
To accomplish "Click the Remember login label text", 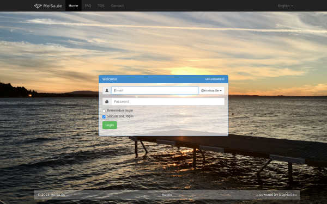I will click(120, 110).
